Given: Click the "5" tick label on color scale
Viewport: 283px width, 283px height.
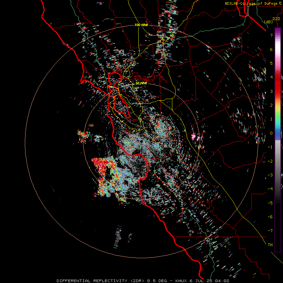Looking at the screenshot, I should [271, 63].
